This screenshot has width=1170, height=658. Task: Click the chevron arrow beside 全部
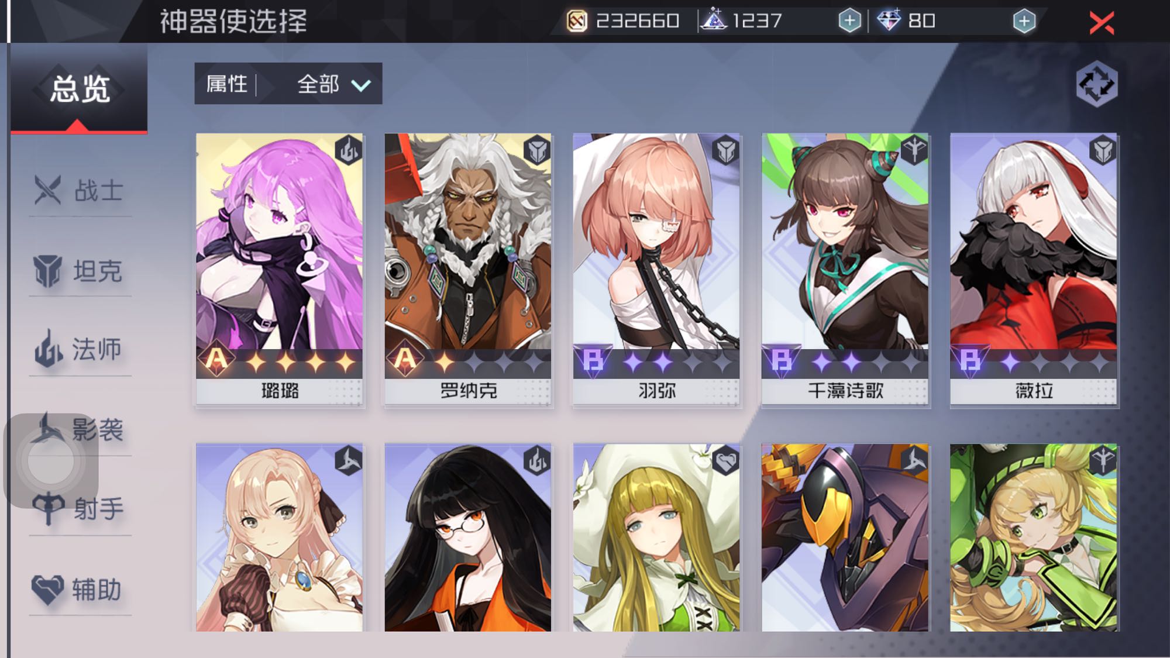click(361, 85)
